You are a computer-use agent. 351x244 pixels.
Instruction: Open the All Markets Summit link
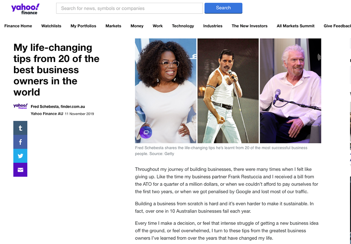[296, 26]
